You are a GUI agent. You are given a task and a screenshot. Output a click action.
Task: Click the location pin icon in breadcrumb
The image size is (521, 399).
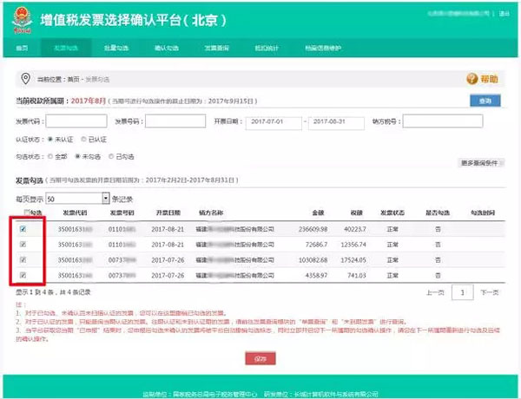pos(25,79)
